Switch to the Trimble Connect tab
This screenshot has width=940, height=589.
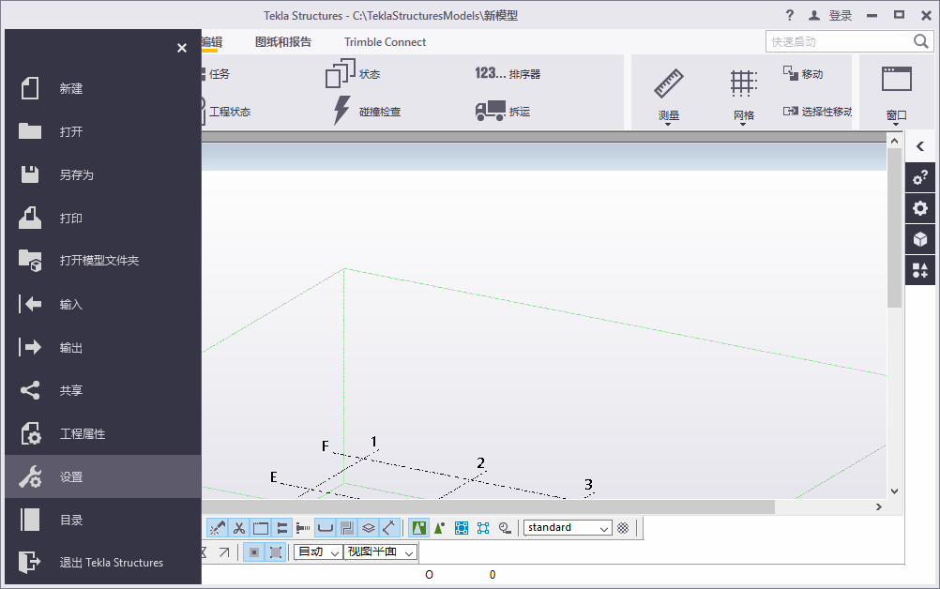(385, 42)
